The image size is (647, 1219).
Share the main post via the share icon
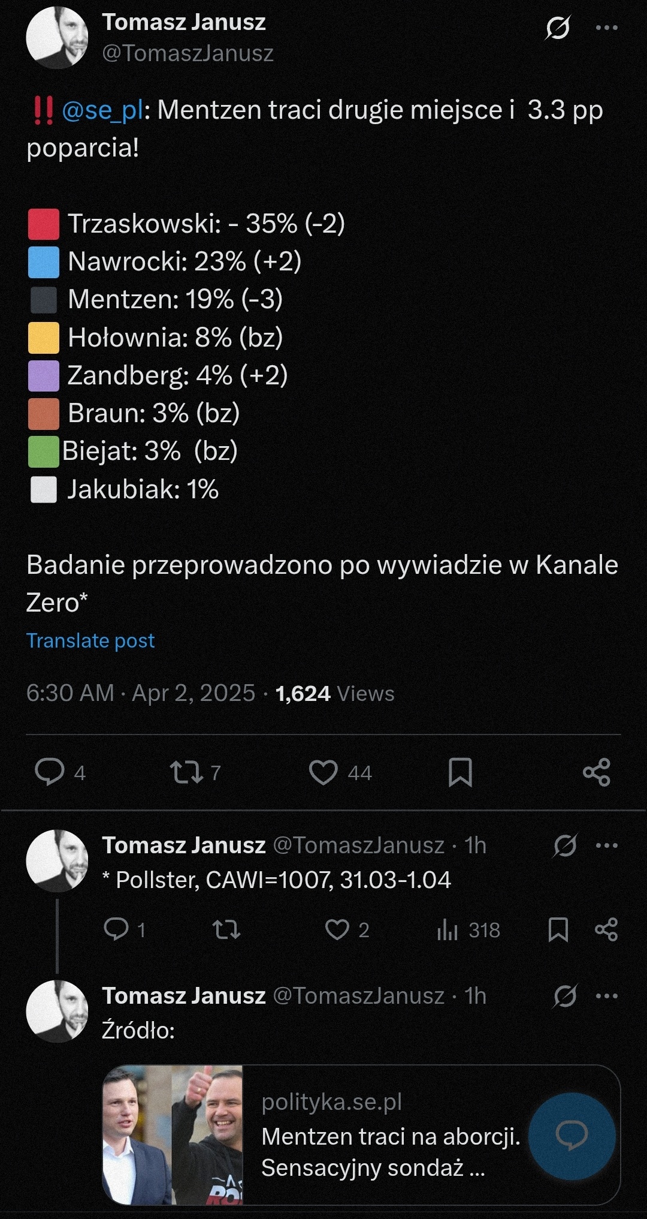599,773
